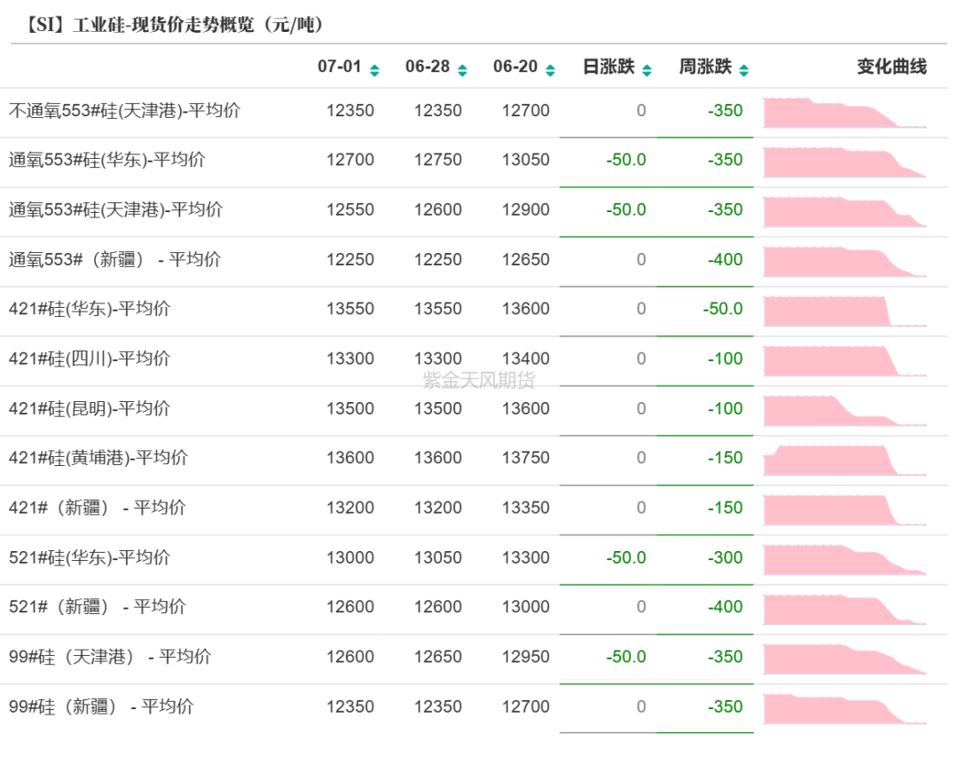Open trend sparkline for 不通氧553#硅(天津港)
Screen dimensions: 958x773
pyautogui.click(x=844, y=113)
